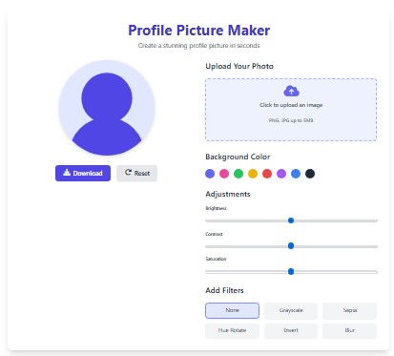Click the Brightness slider handle
Viewport: 394px width, 356px height.
point(291,220)
